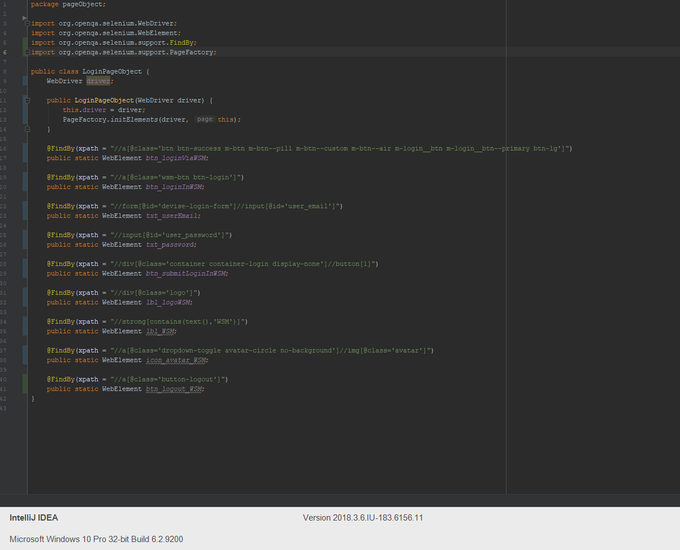The width and height of the screenshot is (680, 550).
Task: Click 'this.driver = driver;' statement
Action: click(104, 110)
